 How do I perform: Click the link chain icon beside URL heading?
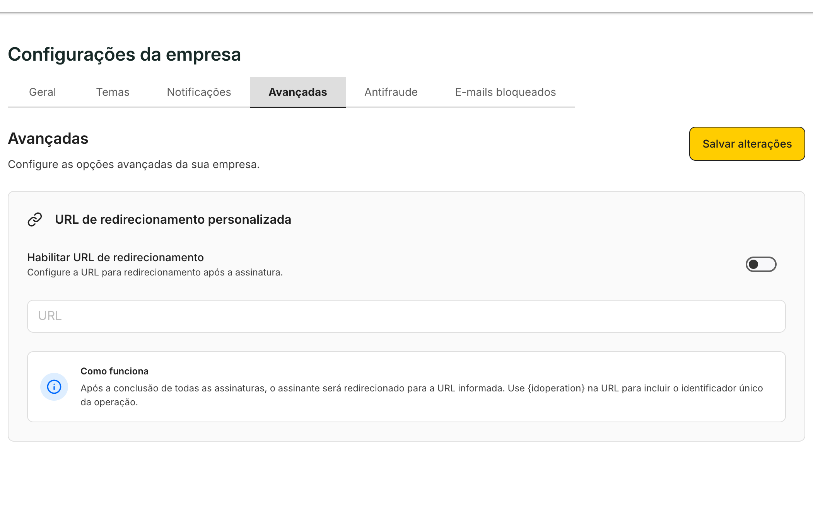[35, 219]
